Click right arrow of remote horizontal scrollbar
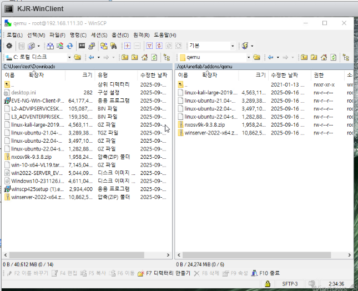 click(x=349, y=255)
